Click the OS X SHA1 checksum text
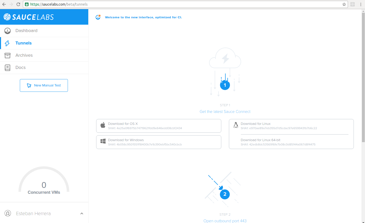 [x=145, y=128]
